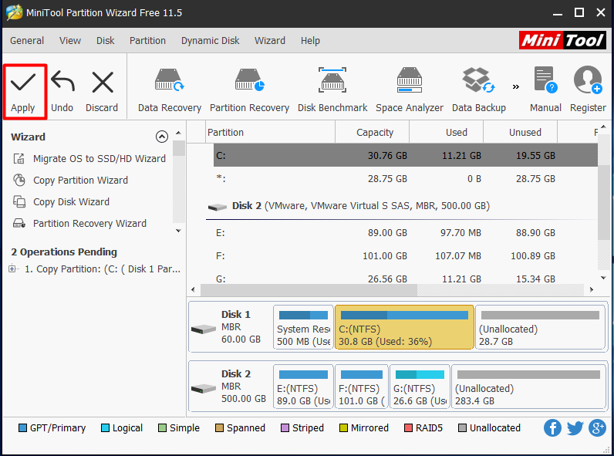Click partition list scroll down arrow
614x456 pixels.
[603, 278]
